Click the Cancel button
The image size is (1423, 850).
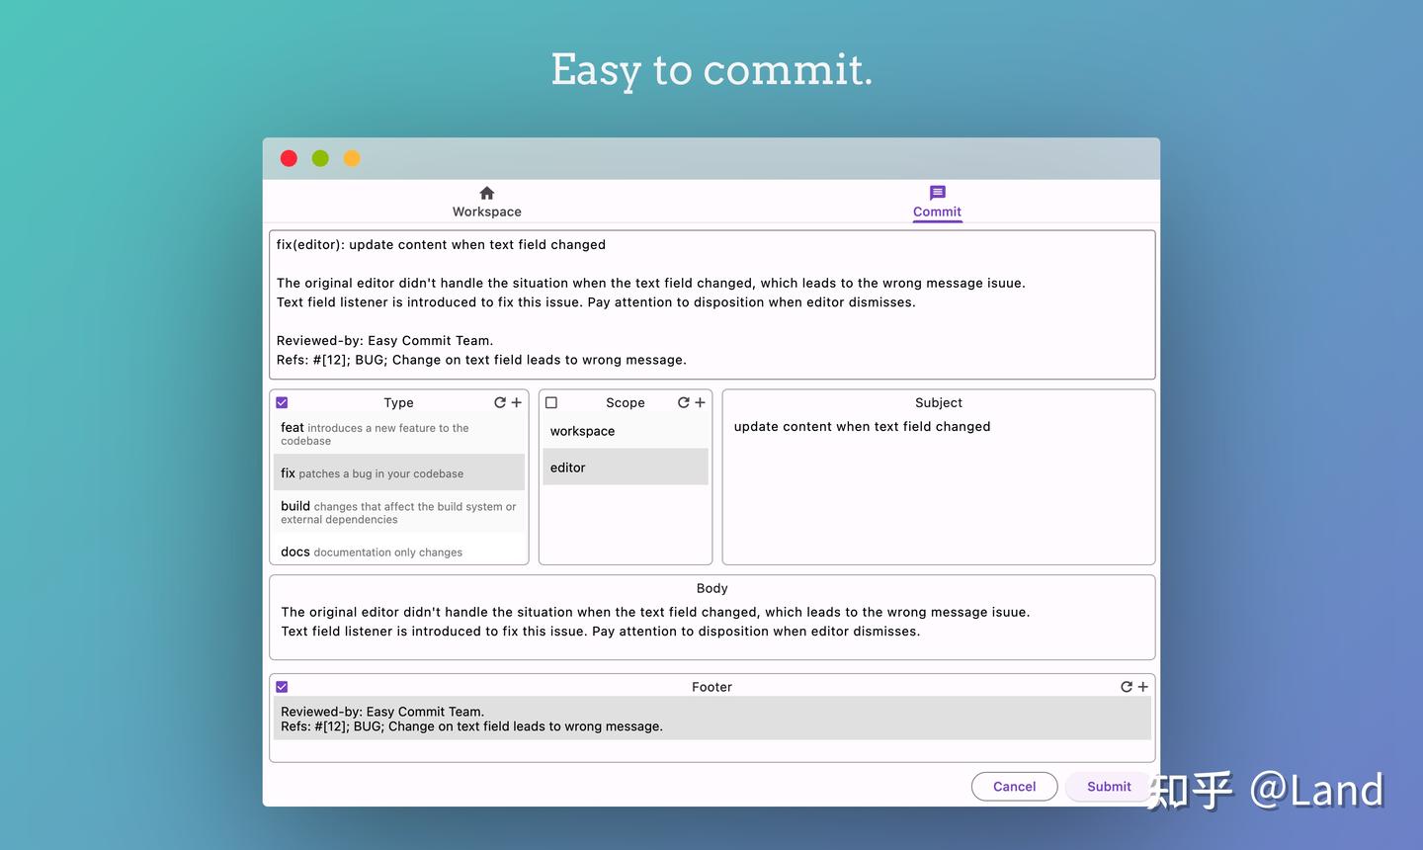tap(1014, 786)
